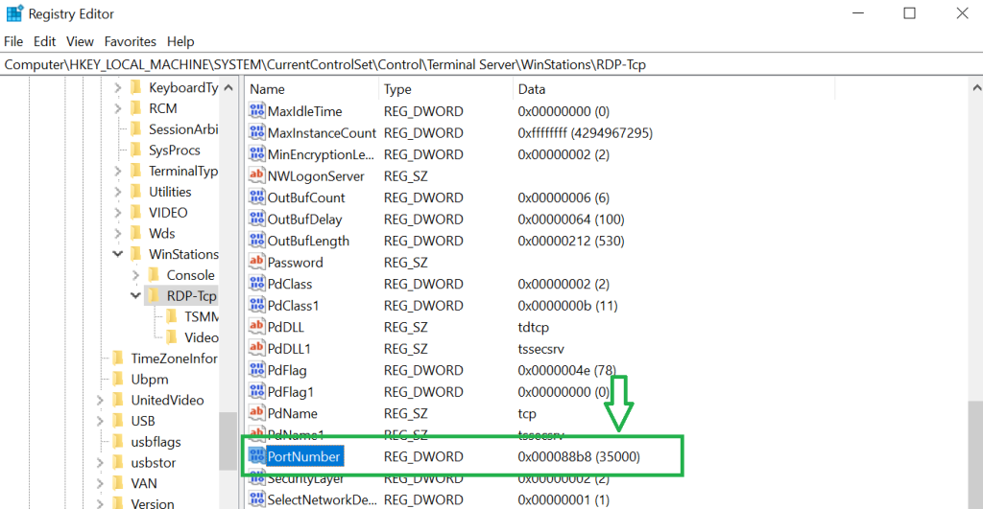Click the PdName string value icon
This screenshot has height=509, width=983.
256,412
